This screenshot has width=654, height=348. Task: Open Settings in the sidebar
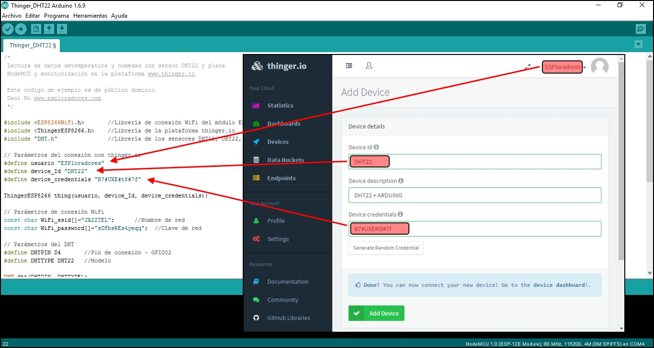pyautogui.click(x=278, y=239)
